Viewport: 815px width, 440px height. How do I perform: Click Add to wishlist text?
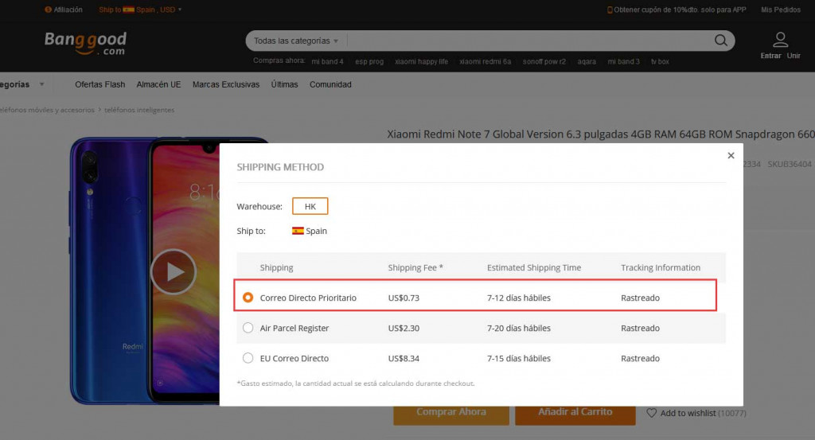[x=688, y=413]
